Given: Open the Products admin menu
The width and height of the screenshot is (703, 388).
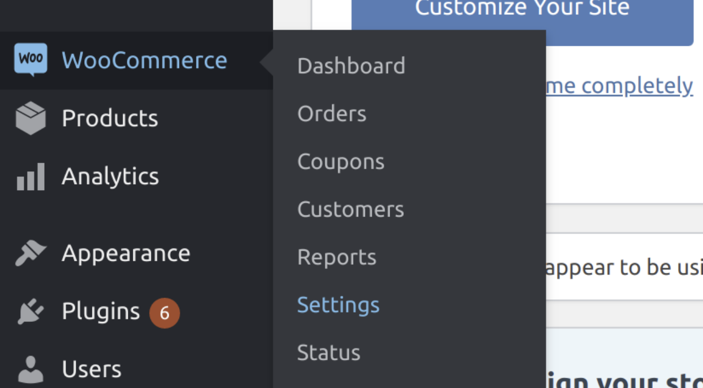Looking at the screenshot, I should click(x=110, y=118).
